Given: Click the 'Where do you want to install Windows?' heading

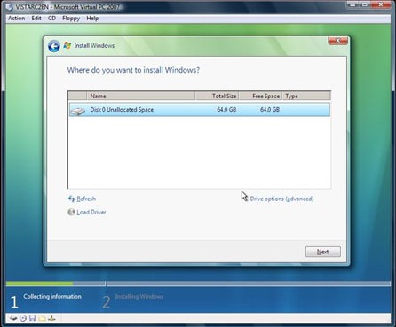Looking at the screenshot, I should click(x=133, y=70).
